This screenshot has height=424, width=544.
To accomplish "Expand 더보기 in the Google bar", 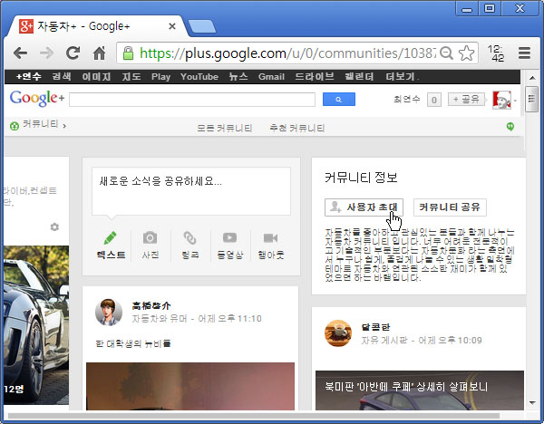I will [x=402, y=76].
